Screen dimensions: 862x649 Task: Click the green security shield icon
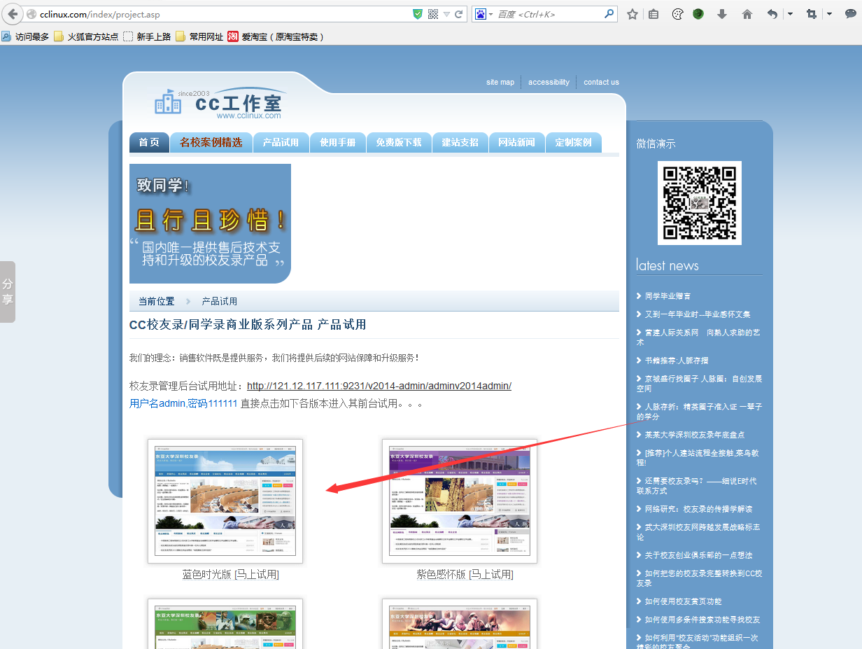point(418,14)
